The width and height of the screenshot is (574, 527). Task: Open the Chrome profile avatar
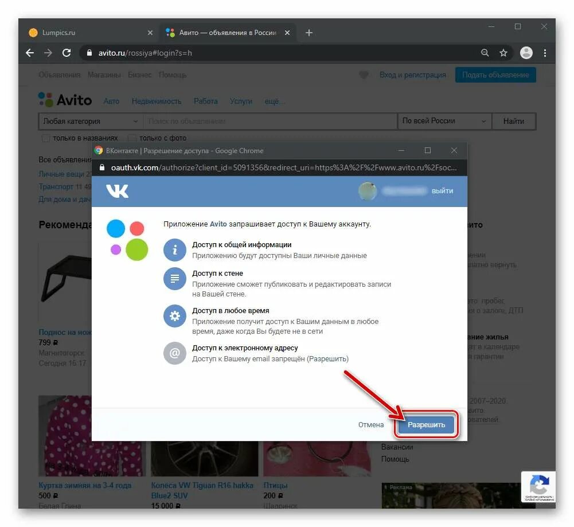526,53
